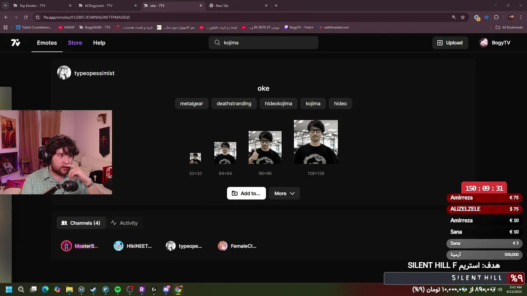This screenshot has height=296, width=527.
Task: Go to the Emotes nav item
Action: 47,43
